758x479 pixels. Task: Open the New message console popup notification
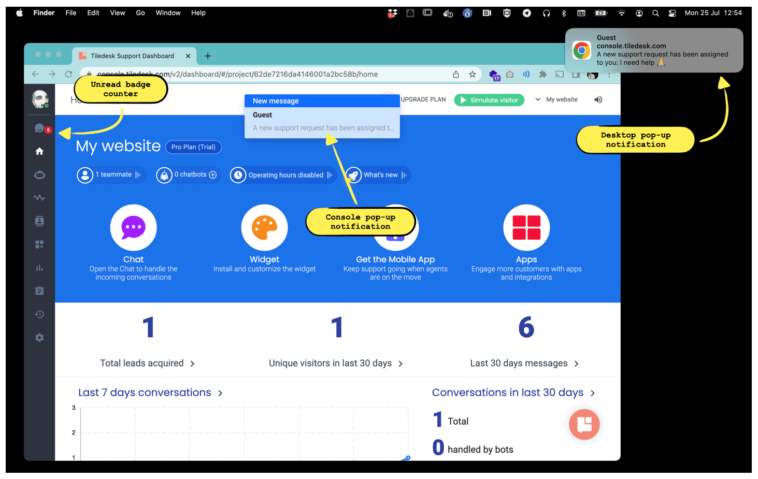point(322,117)
